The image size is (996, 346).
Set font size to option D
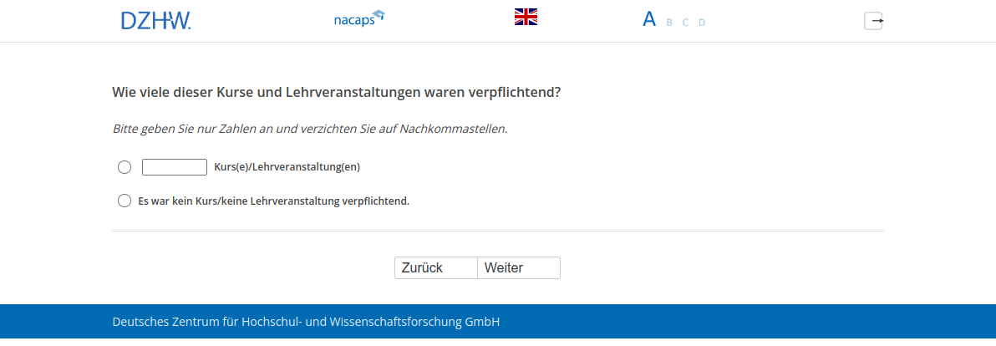click(702, 23)
